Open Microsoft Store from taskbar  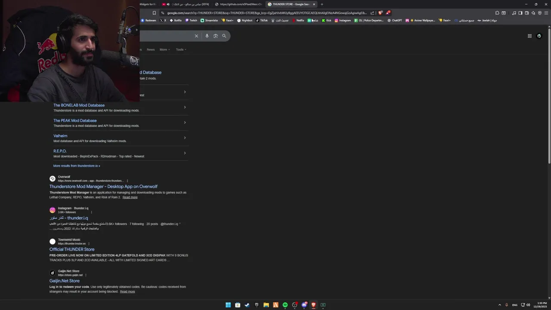click(x=238, y=305)
